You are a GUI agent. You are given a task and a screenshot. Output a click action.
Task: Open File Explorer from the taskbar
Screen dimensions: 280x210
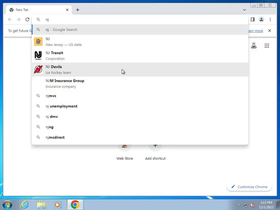[41, 205]
